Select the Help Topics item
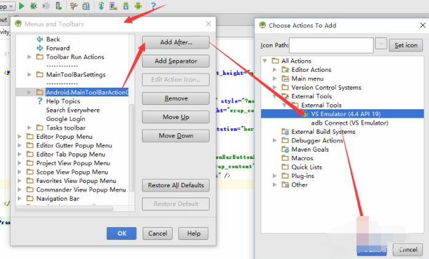 click(x=63, y=101)
